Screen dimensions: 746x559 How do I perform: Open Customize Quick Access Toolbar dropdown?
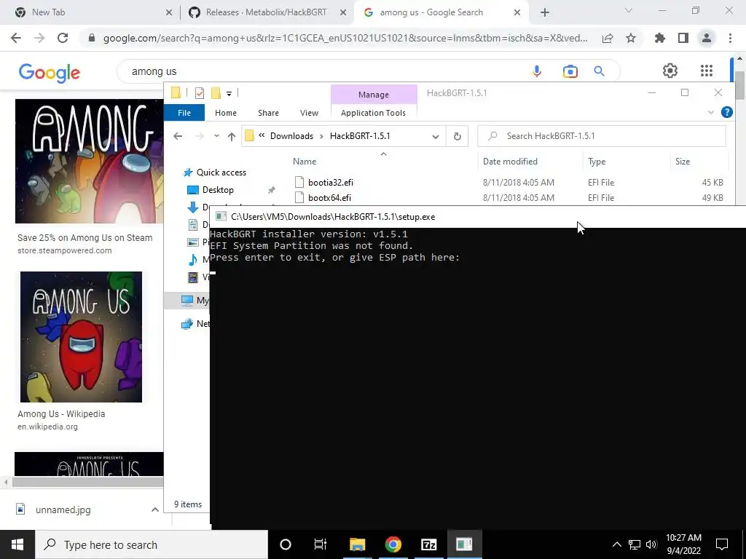point(229,93)
